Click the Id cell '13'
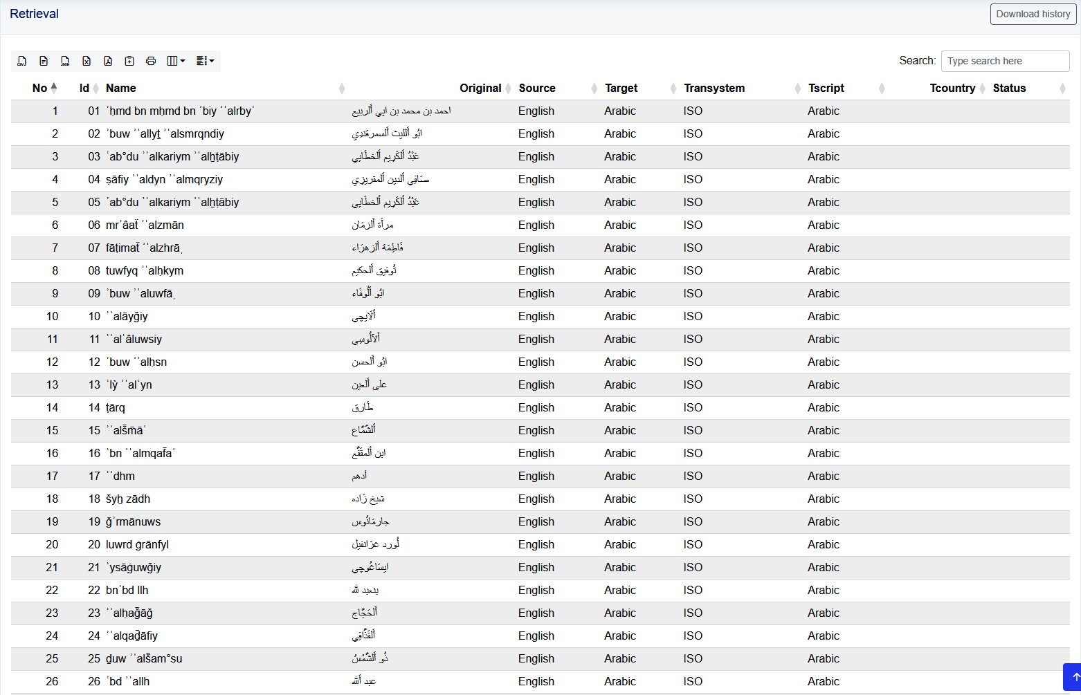 (94, 385)
